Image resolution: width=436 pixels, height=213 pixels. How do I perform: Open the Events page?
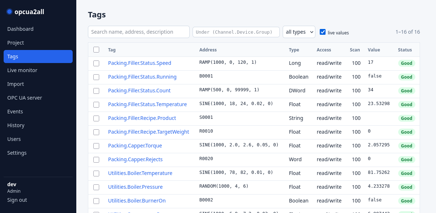tap(38, 112)
